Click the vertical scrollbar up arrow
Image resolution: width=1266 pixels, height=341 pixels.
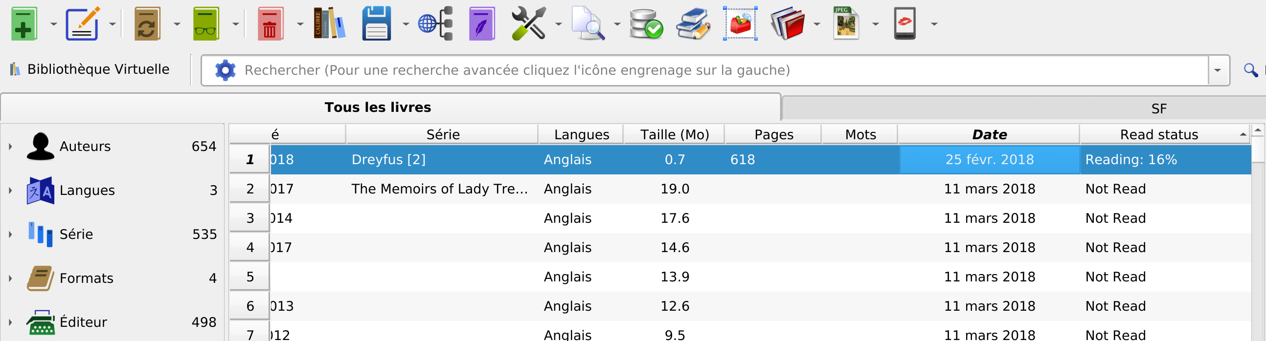click(x=1258, y=130)
